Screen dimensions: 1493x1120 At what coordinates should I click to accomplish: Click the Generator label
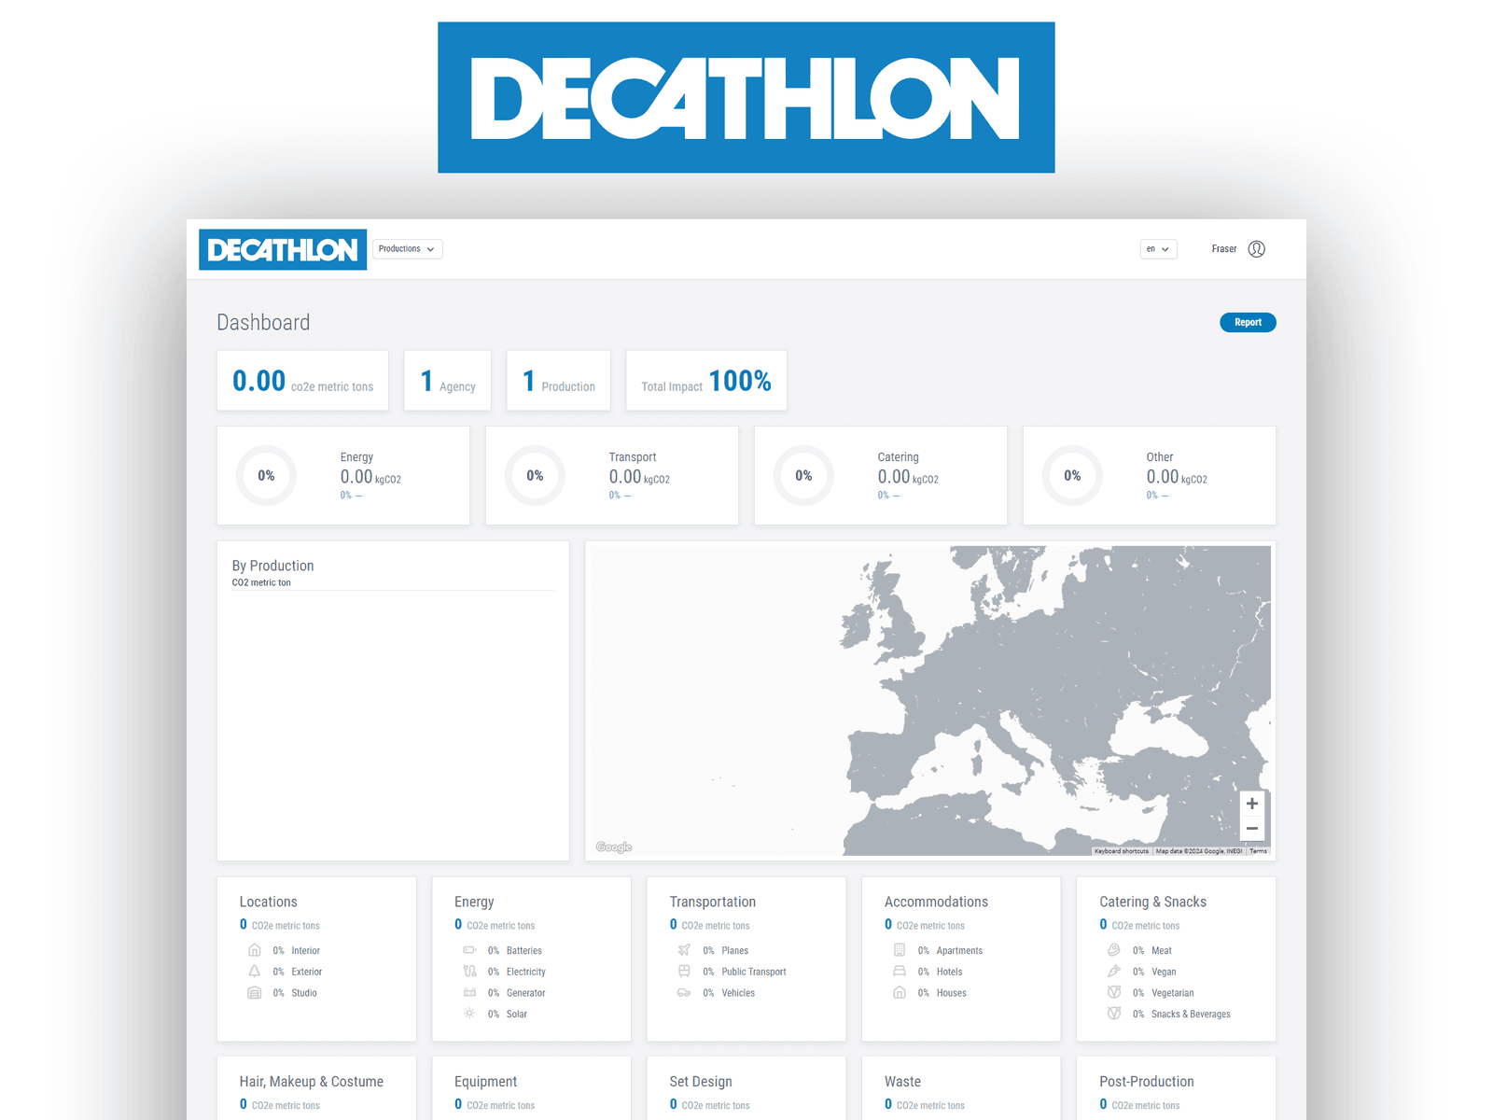pyautogui.click(x=525, y=993)
